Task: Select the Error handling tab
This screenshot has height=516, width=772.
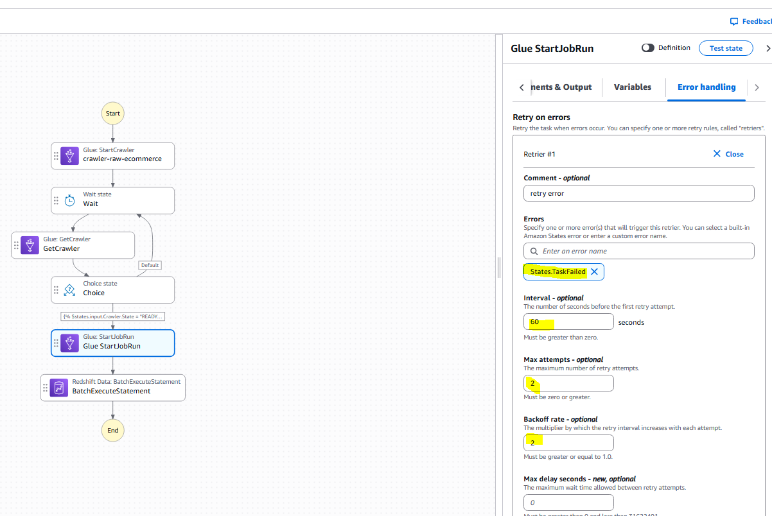Action: (706, 87)
